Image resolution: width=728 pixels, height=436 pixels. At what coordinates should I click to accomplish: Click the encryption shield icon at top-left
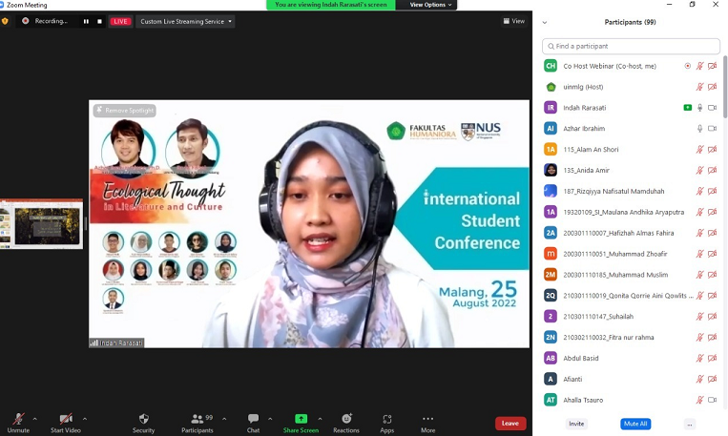click(5, 21)
